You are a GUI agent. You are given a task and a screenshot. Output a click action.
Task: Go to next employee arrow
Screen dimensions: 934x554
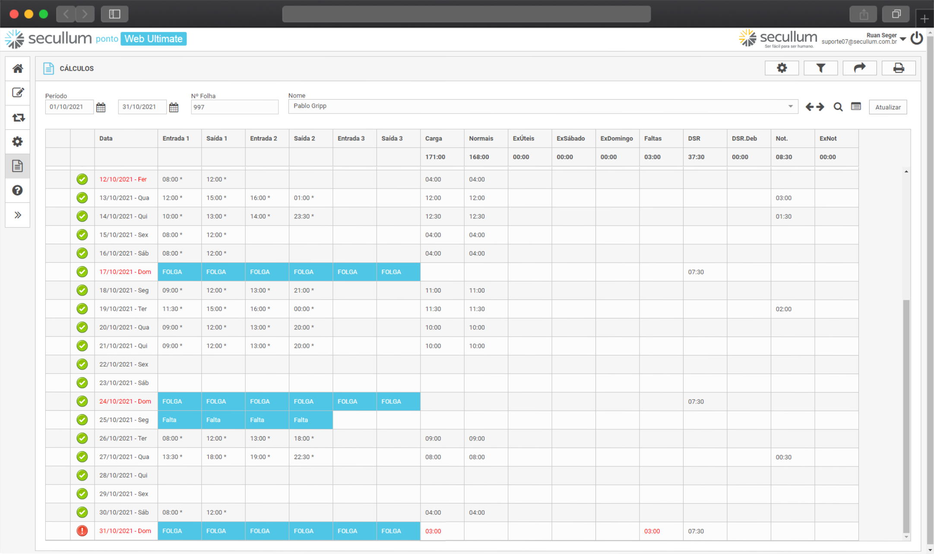(820, 107)
